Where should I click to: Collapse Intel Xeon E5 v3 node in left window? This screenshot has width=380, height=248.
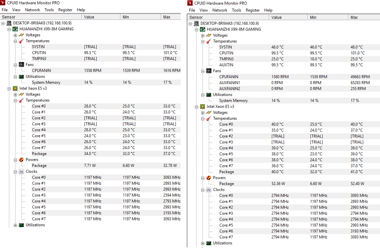[x=9, y=89]
